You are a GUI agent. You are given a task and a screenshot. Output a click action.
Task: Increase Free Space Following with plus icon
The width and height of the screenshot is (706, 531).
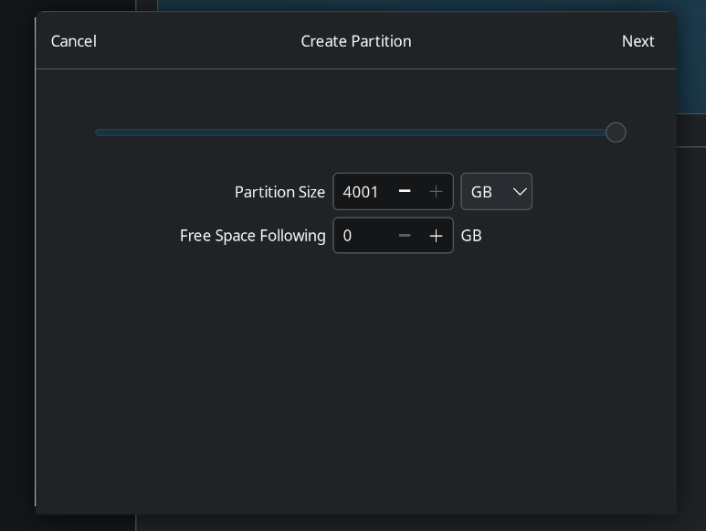coord(436,236)
